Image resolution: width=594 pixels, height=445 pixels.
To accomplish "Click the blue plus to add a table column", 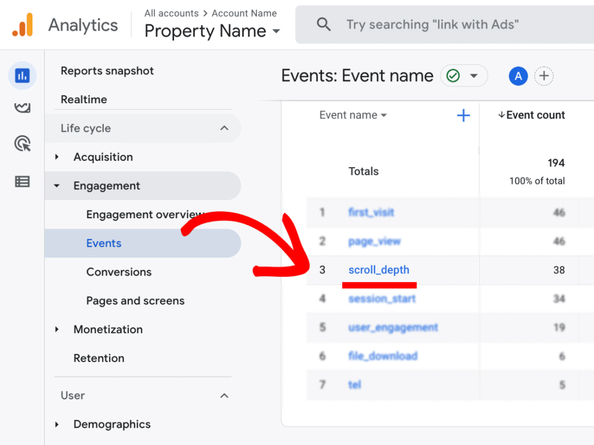I will (463, 115).
